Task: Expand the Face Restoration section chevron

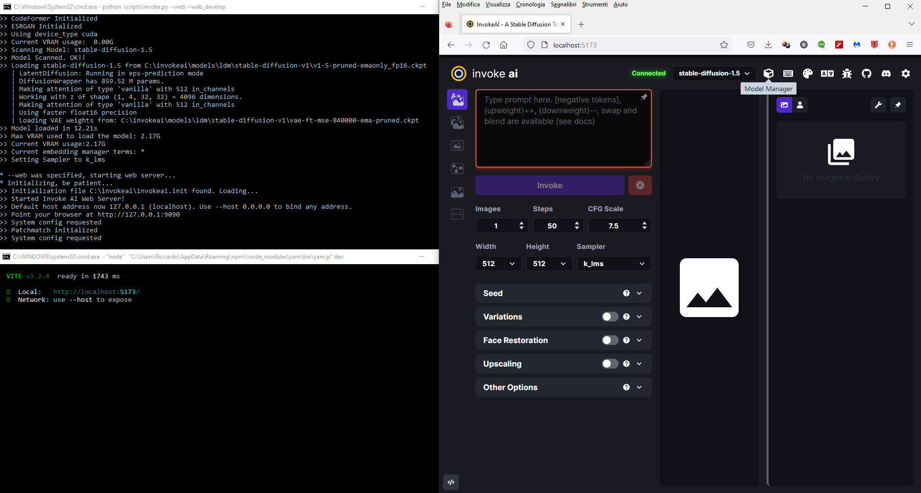Action: (x=639, y=340)
